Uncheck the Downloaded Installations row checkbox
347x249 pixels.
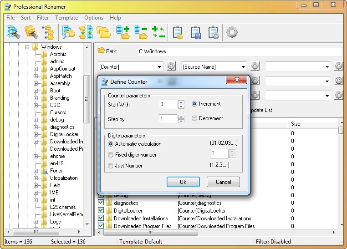[101, 218]
